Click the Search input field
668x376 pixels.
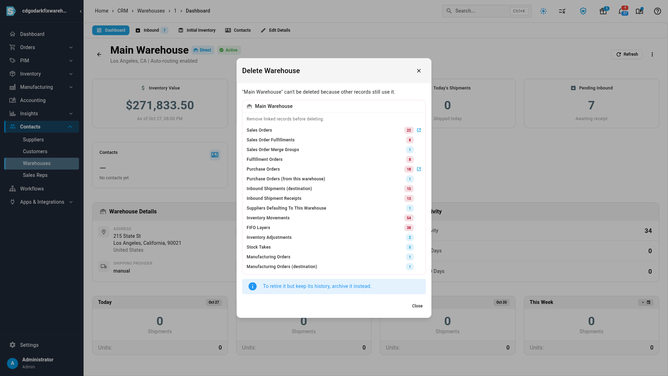click(487, 11)
